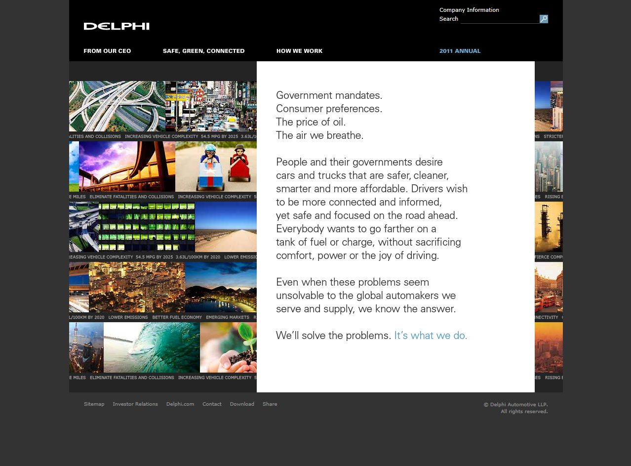
Task: Open the How We Work section
Action: click(x=299, y=51)
